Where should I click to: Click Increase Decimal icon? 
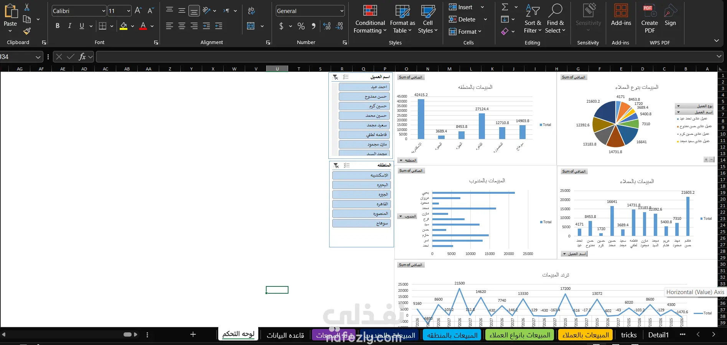(x=327, y=26)
